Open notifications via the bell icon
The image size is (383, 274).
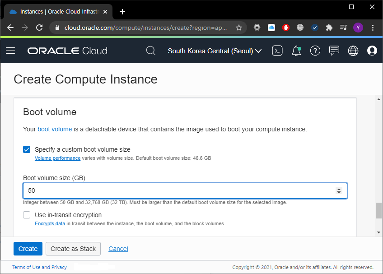[x=296, y=51]
